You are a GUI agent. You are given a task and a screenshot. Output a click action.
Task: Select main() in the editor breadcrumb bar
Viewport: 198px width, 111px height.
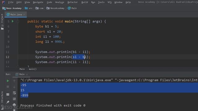(x=32, y=69)
